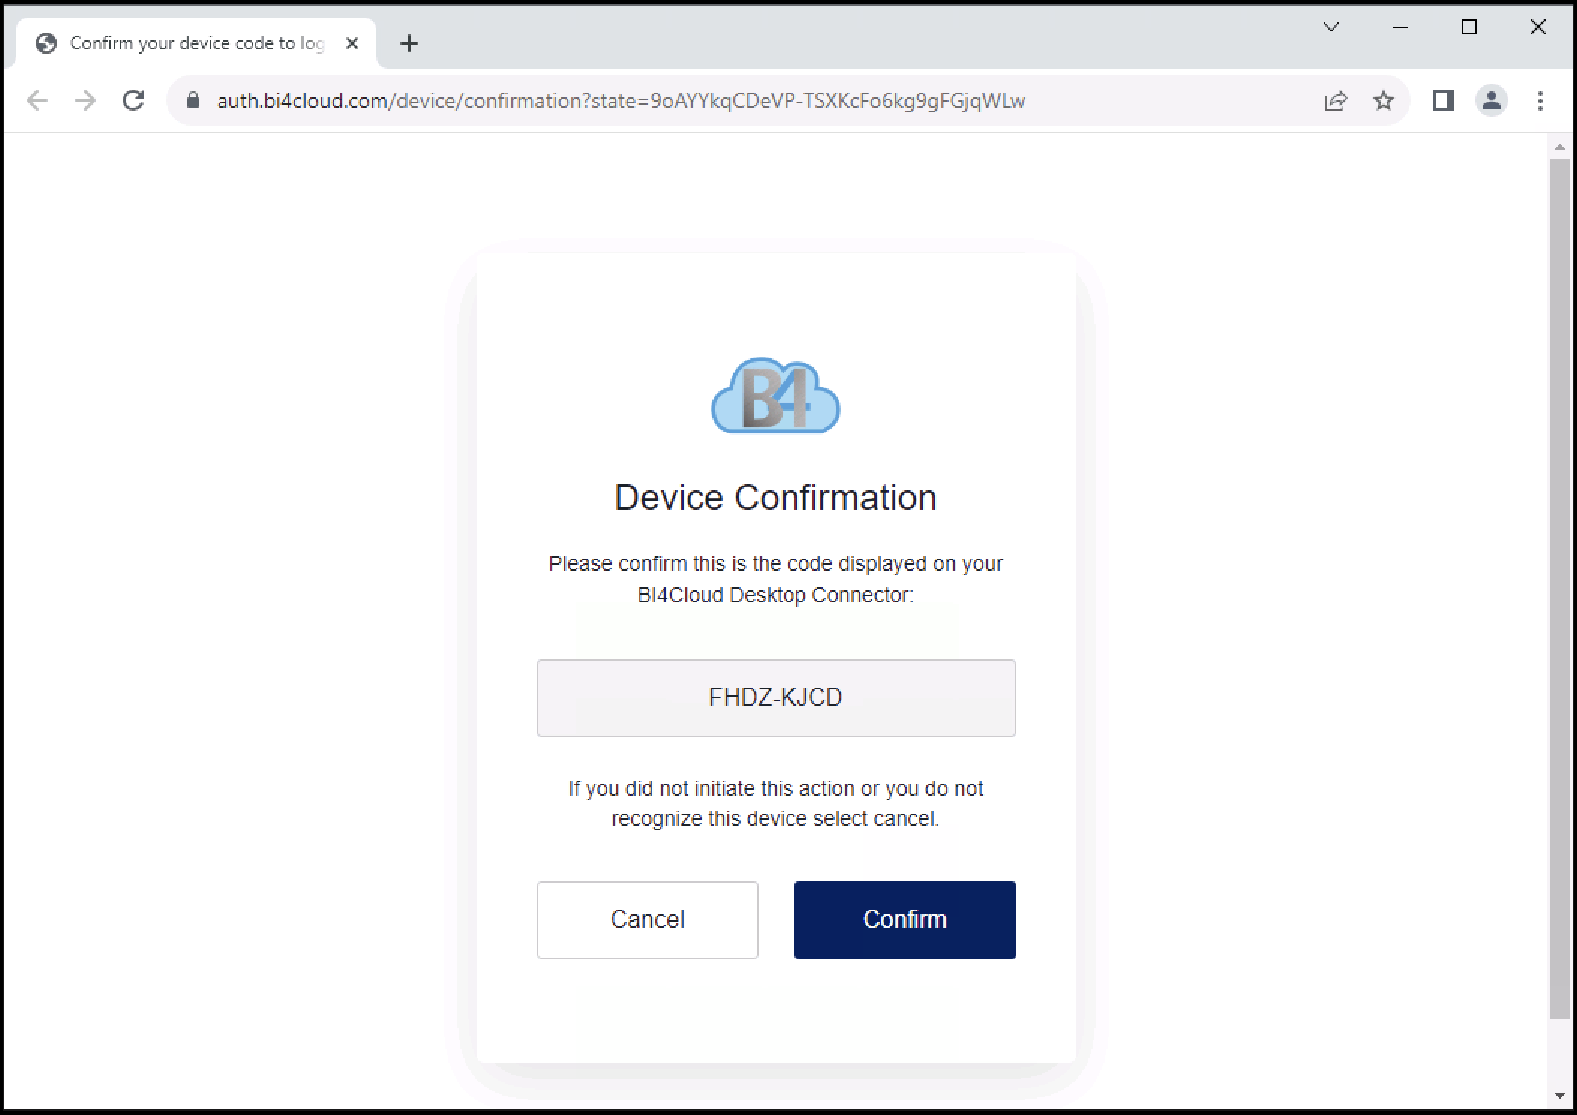Open the profile avatar icon

click(x=1492, y=100)
